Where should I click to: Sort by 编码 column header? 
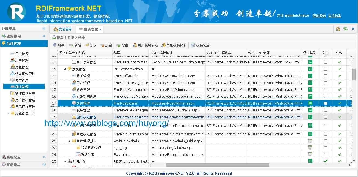point(131,53)
